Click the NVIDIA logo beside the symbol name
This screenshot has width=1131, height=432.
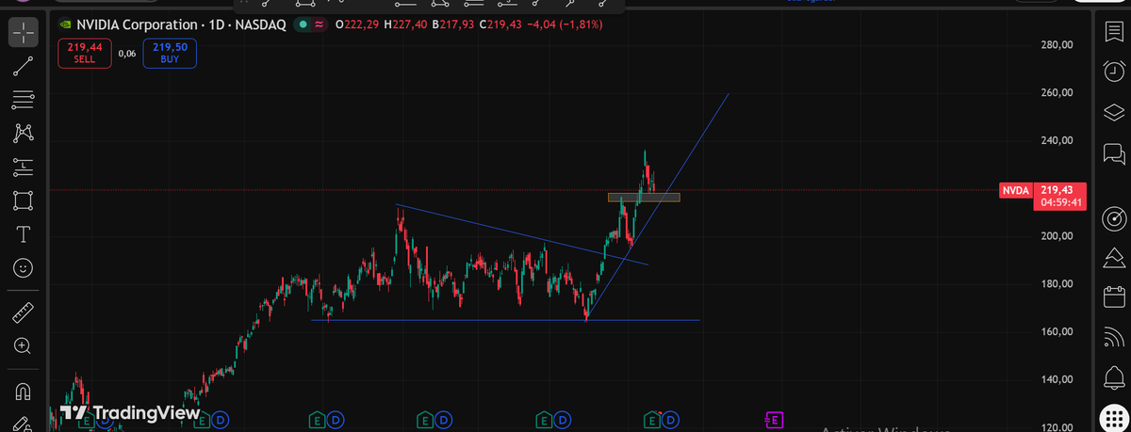click(x=64, y=24)
